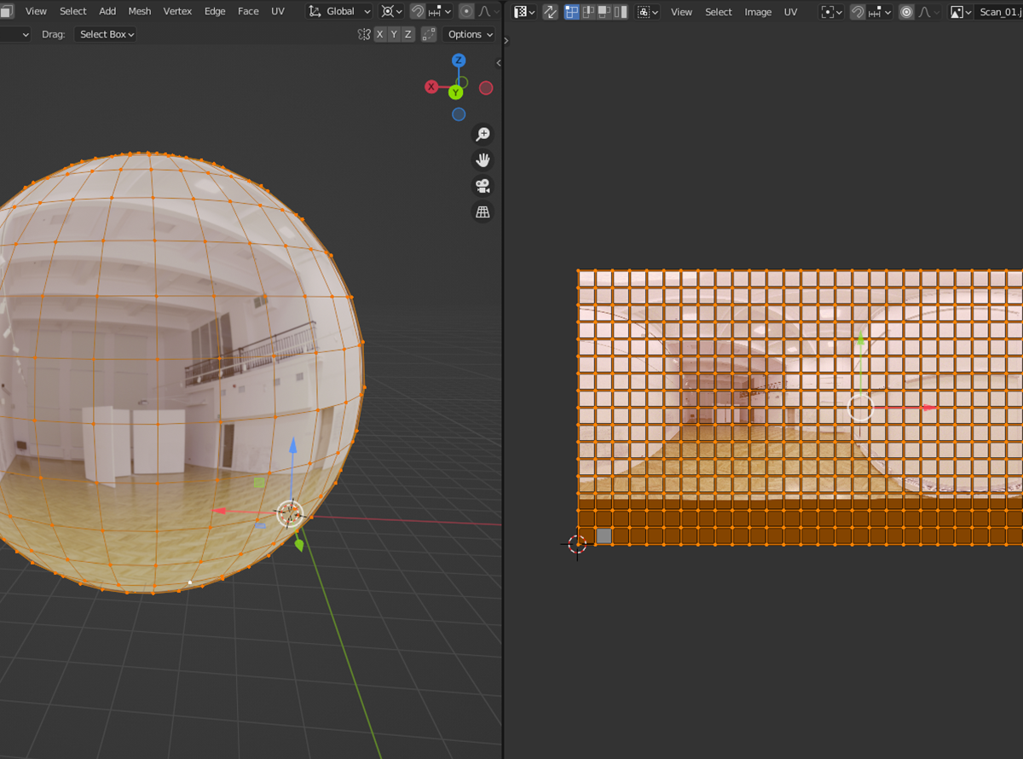Expand the 3D viewport sidebar arrow
The height and width of the screenshot is (759, 1023).
click(498, 63)
